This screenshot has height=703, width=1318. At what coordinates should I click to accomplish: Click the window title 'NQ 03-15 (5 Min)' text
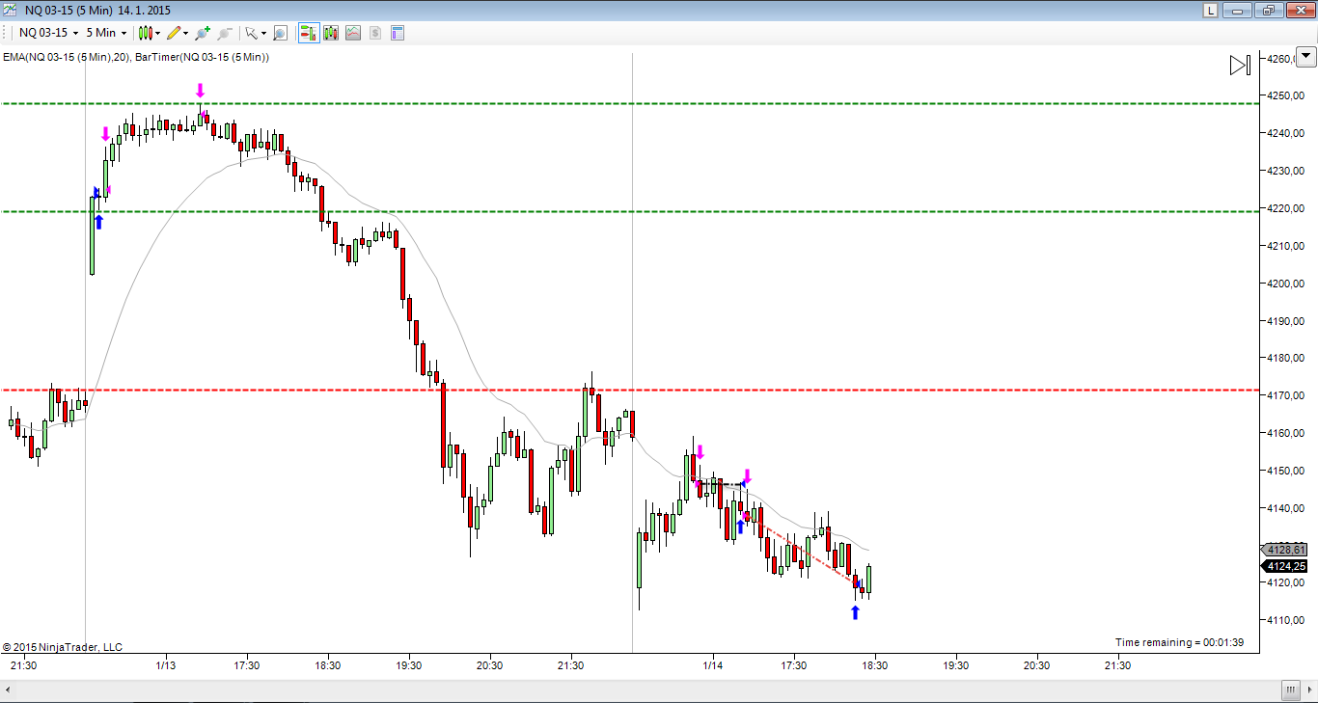(x=68, y=10)
